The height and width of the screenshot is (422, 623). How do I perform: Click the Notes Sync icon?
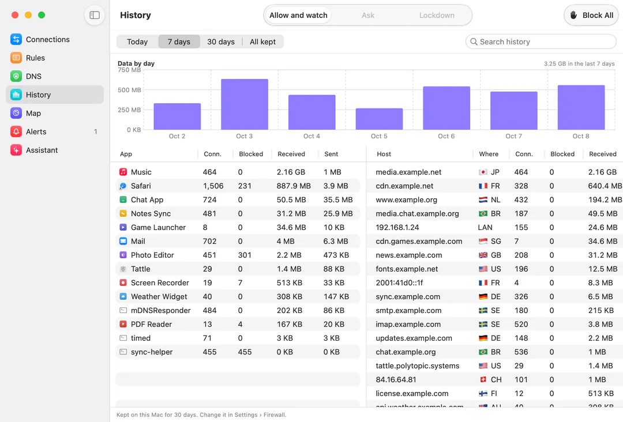click(123, 213)
